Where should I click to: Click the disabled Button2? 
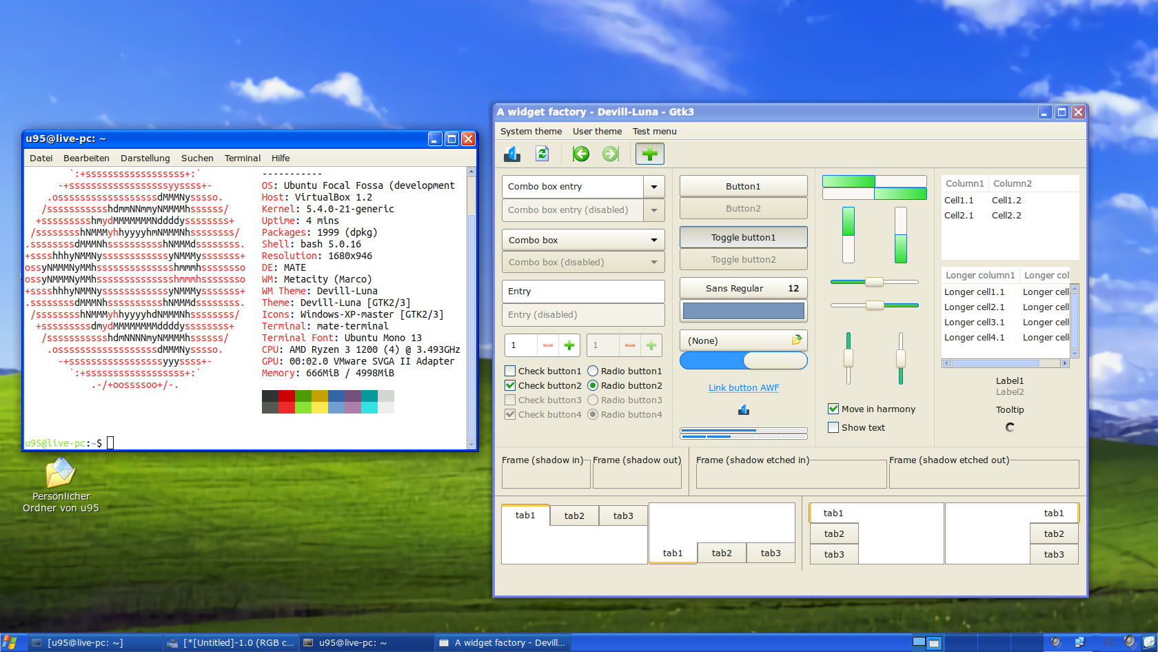click(744, 208)
